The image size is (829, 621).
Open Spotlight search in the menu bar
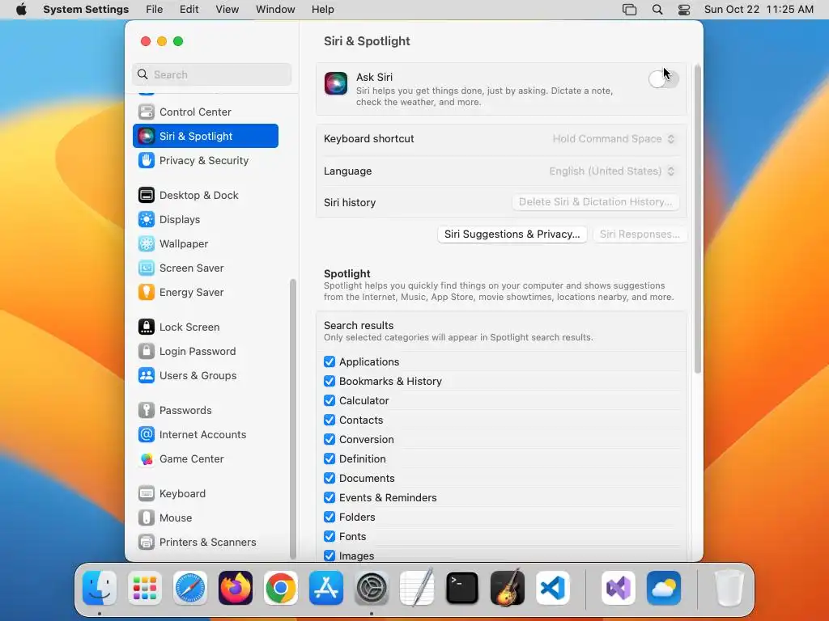click(x=657, y=10)
